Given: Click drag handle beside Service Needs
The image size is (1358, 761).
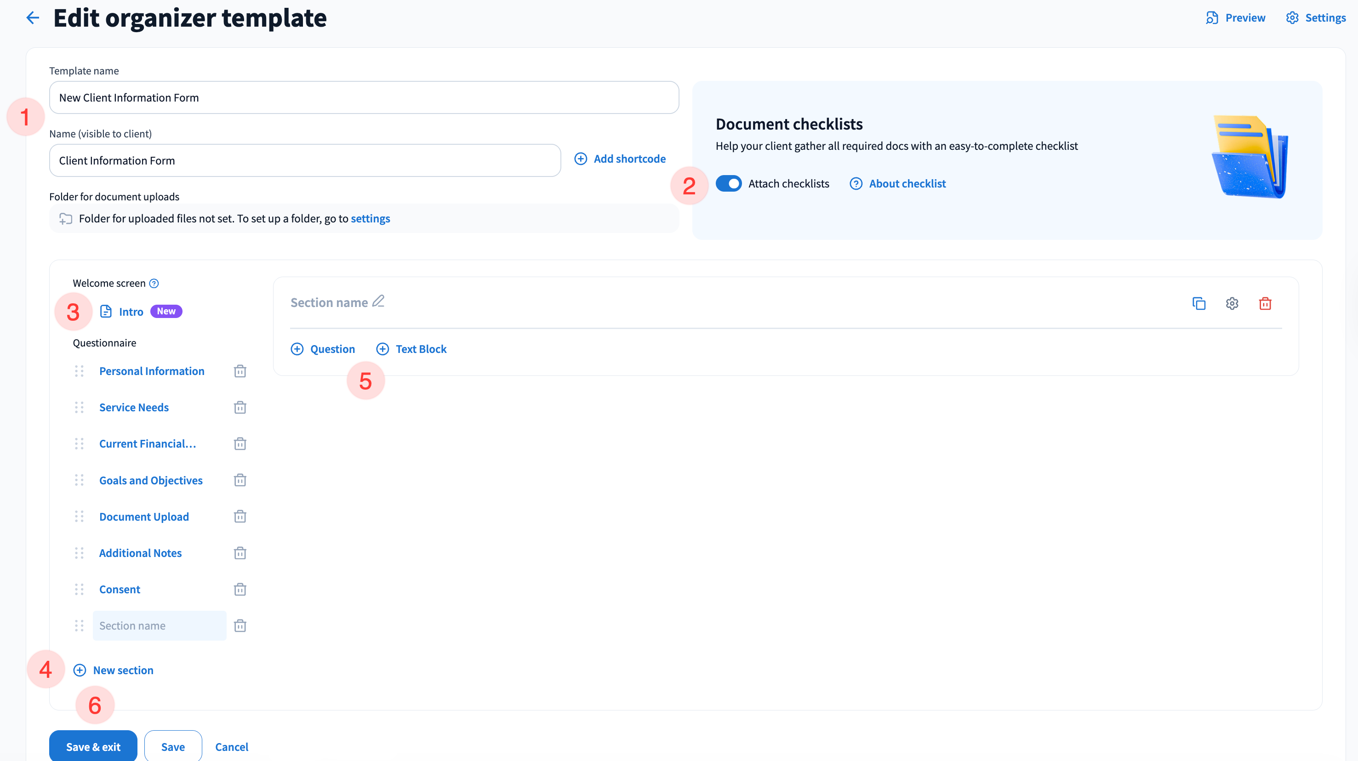Looking at the screenshot, I should tap(79, 407).
